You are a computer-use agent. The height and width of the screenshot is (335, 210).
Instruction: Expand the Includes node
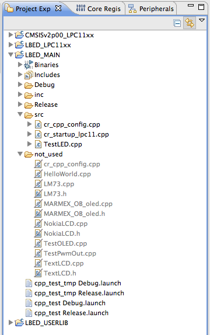[20, 74]
